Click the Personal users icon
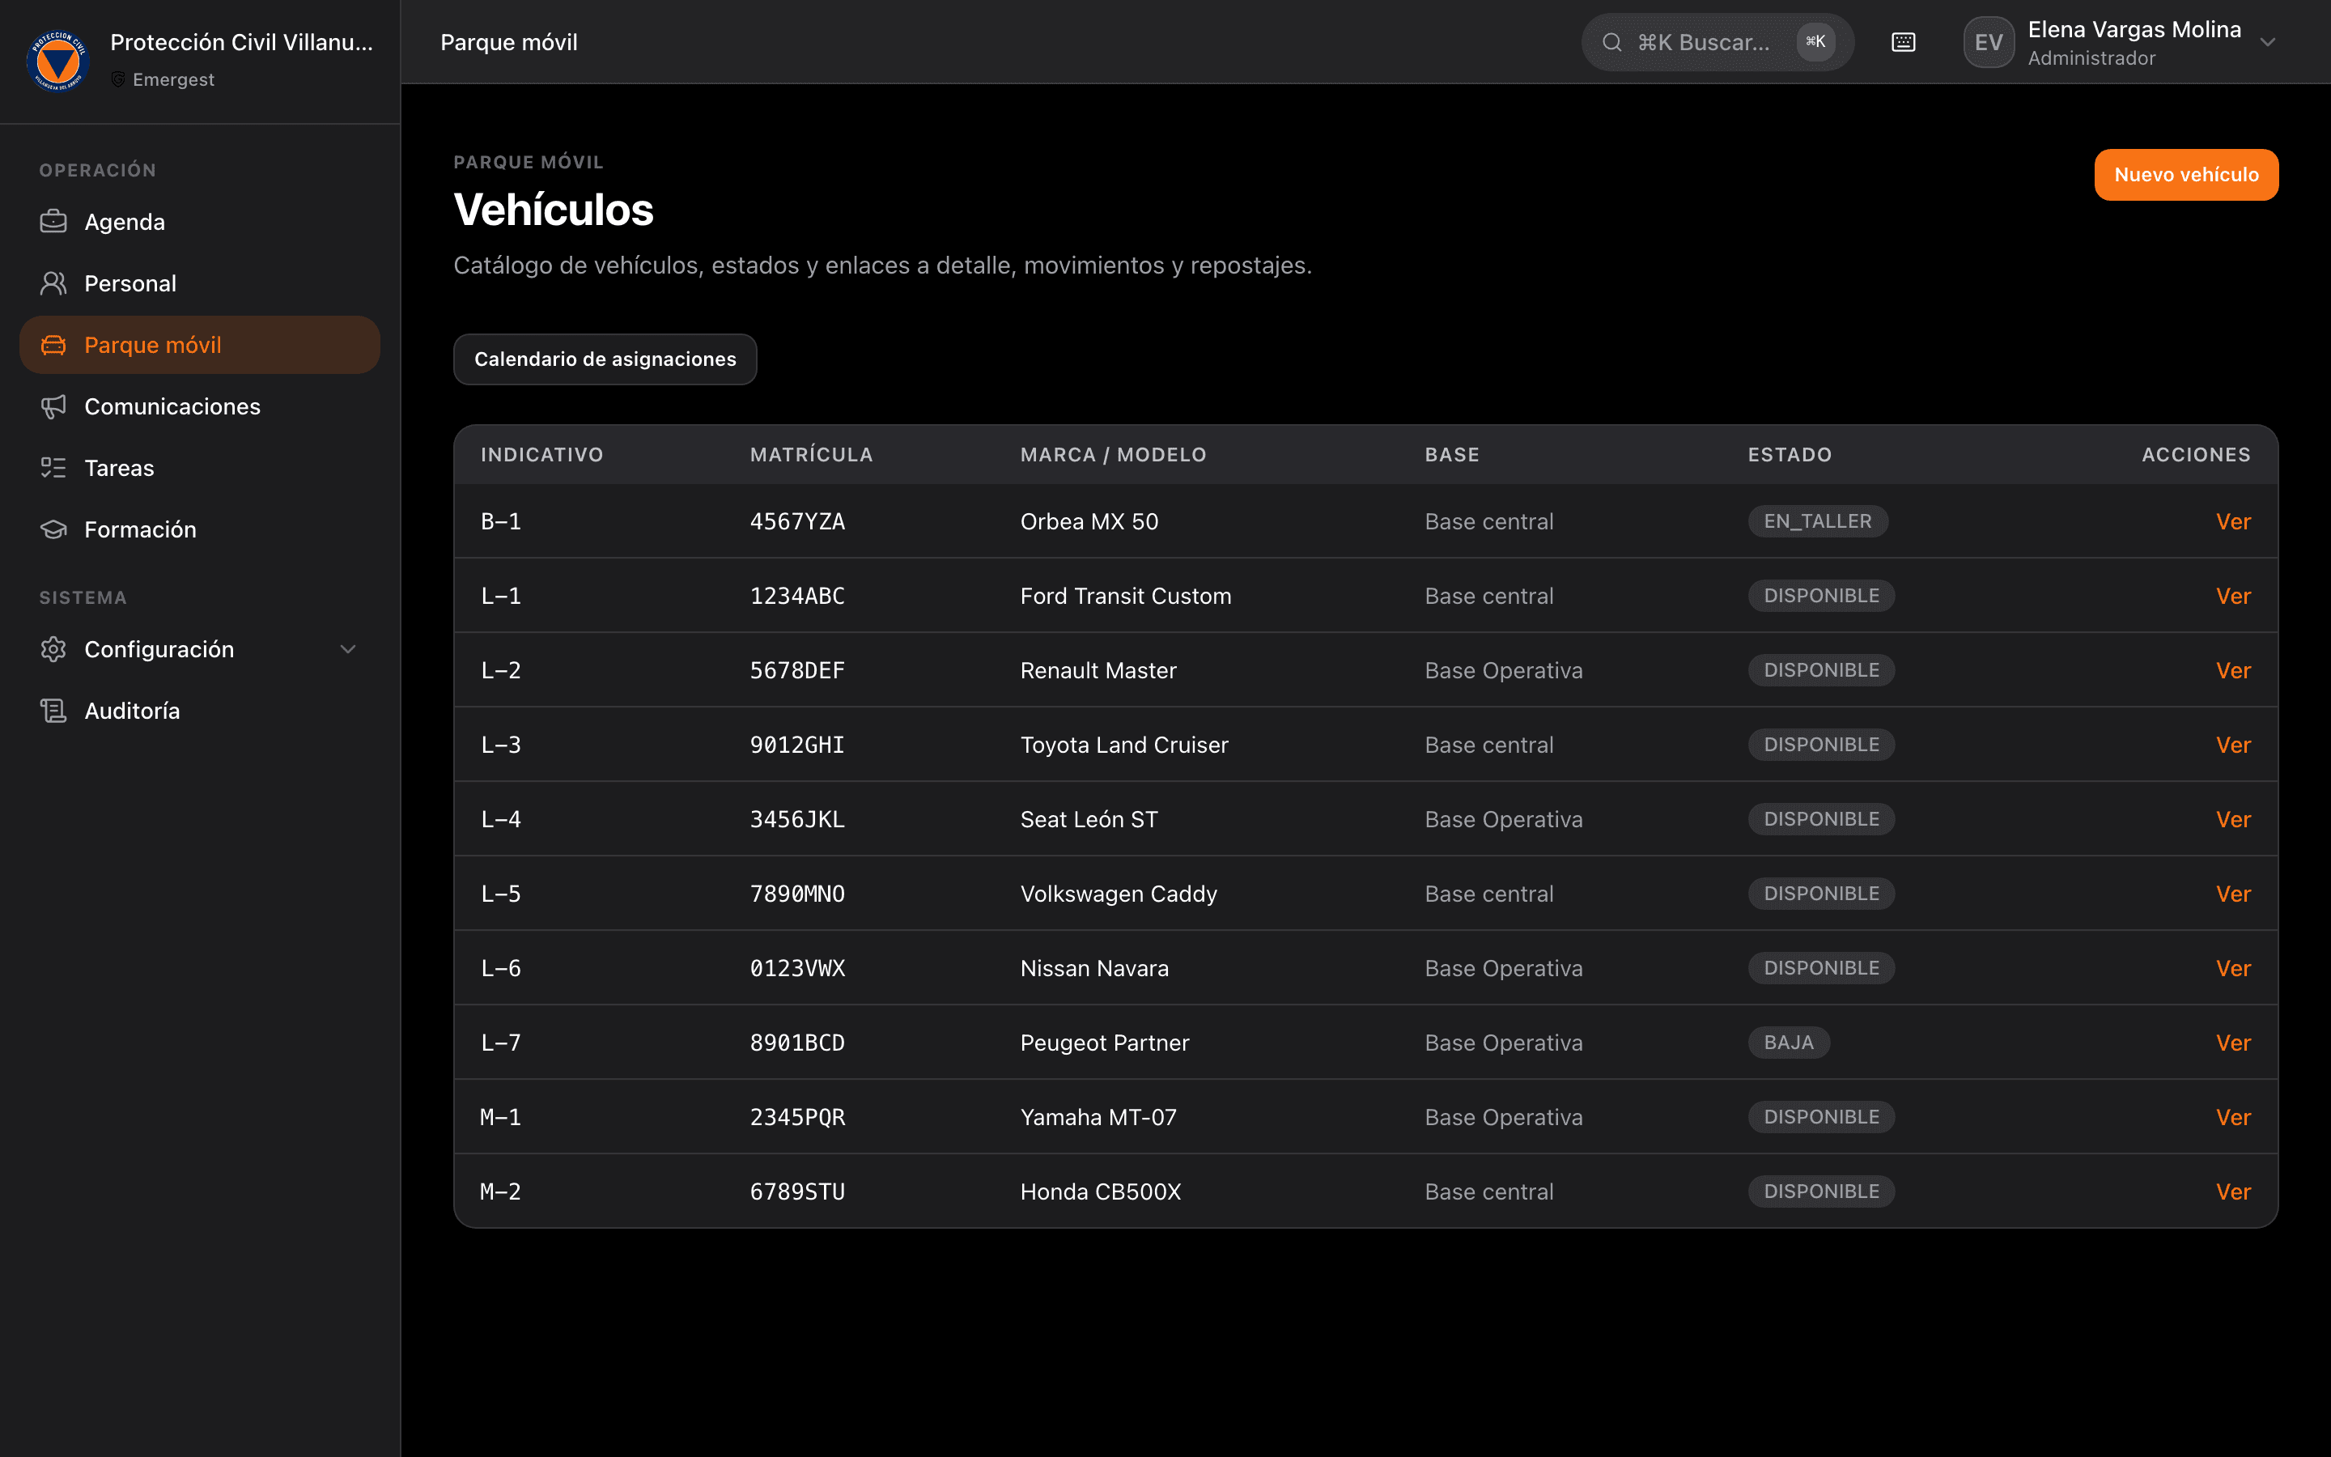The height and width of the screenshot is (1457, 2331). coord(54,283)
